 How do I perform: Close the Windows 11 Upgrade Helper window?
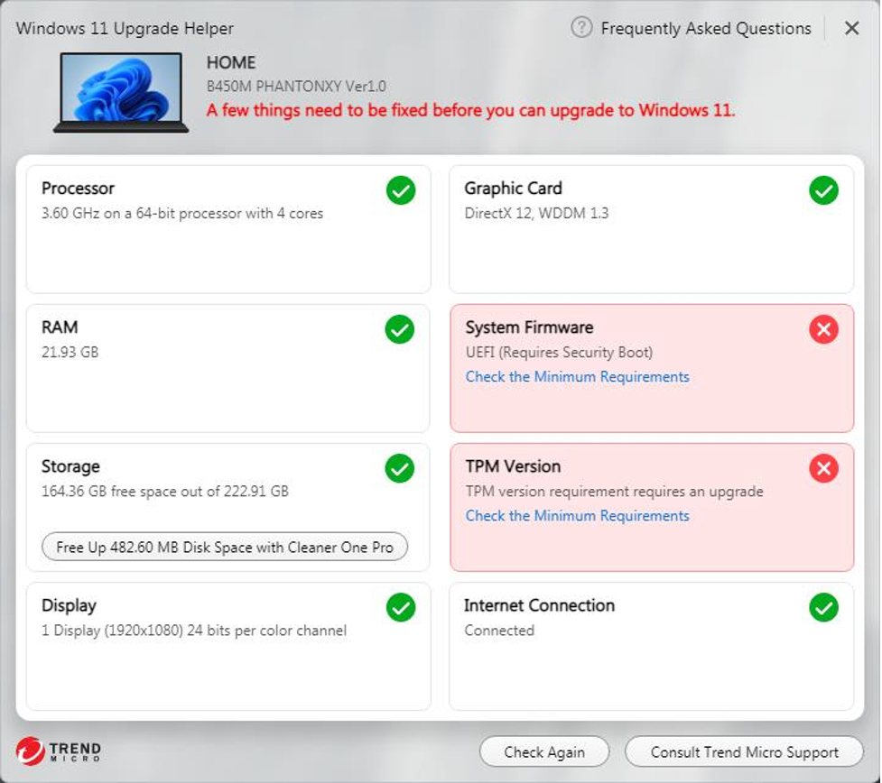(x=851, y=29)
